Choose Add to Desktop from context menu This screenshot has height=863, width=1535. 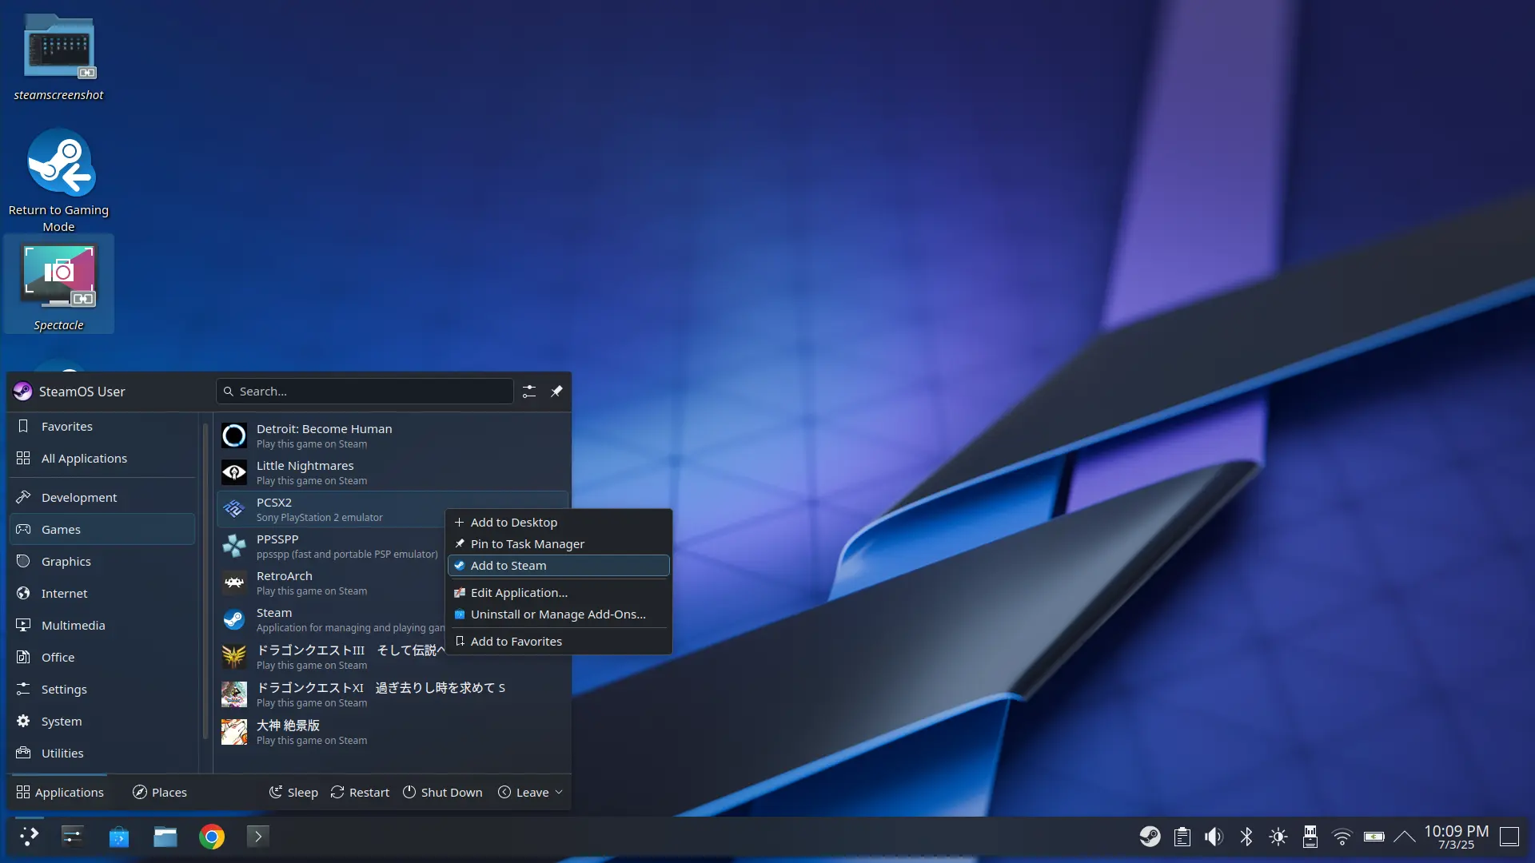(558, 523)
